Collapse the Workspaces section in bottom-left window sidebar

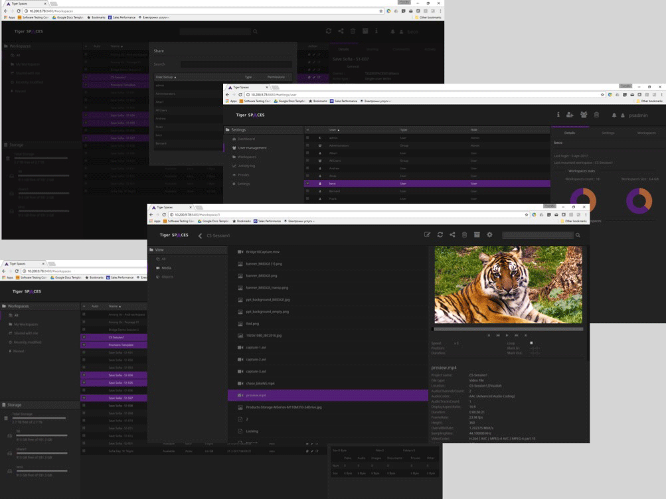tap(40, 306)
